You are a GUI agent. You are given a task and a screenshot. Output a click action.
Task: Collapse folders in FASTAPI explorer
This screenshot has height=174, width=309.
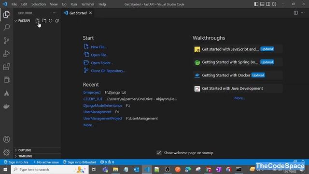57,21
